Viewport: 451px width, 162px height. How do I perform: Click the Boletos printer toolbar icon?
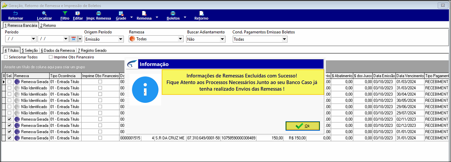pyautogui.click(x=173, y=13)
